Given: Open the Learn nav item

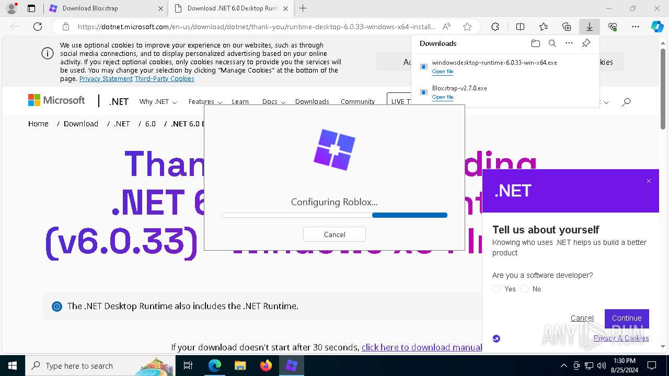Looking at the screenshot, I should coord(240,102).
